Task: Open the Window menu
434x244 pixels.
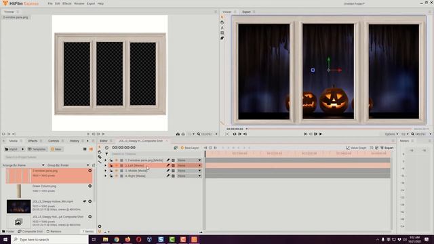Action: (79, 3)
